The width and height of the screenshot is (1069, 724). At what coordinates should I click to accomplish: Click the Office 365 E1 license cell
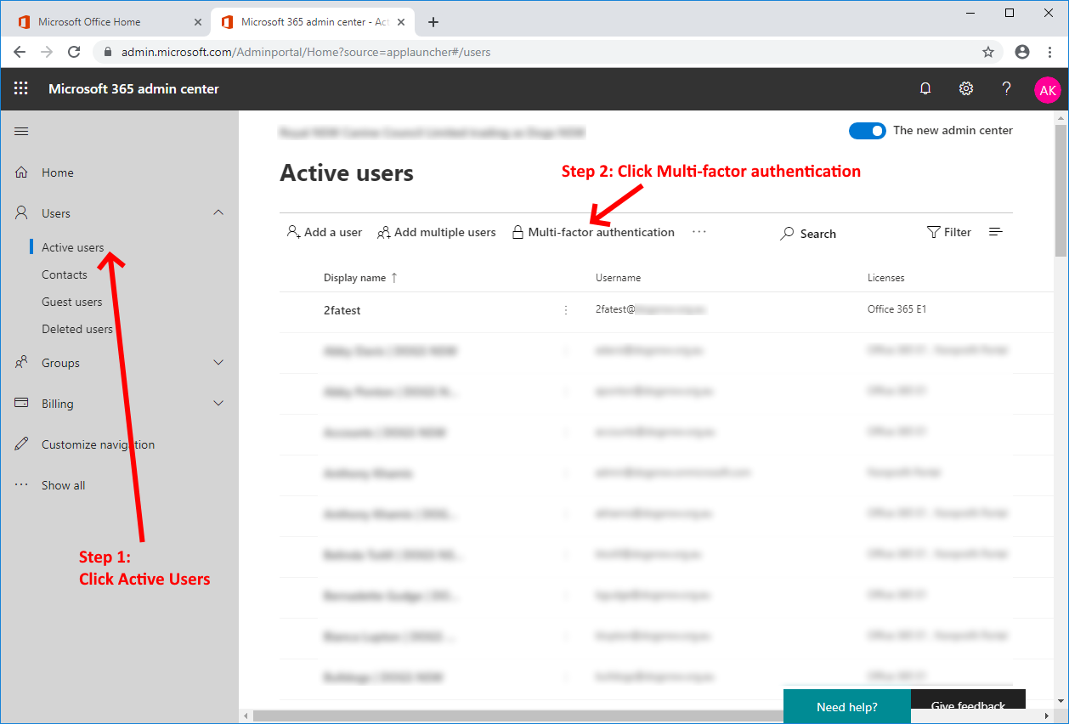pyautogui.click(x=897, y=309)
